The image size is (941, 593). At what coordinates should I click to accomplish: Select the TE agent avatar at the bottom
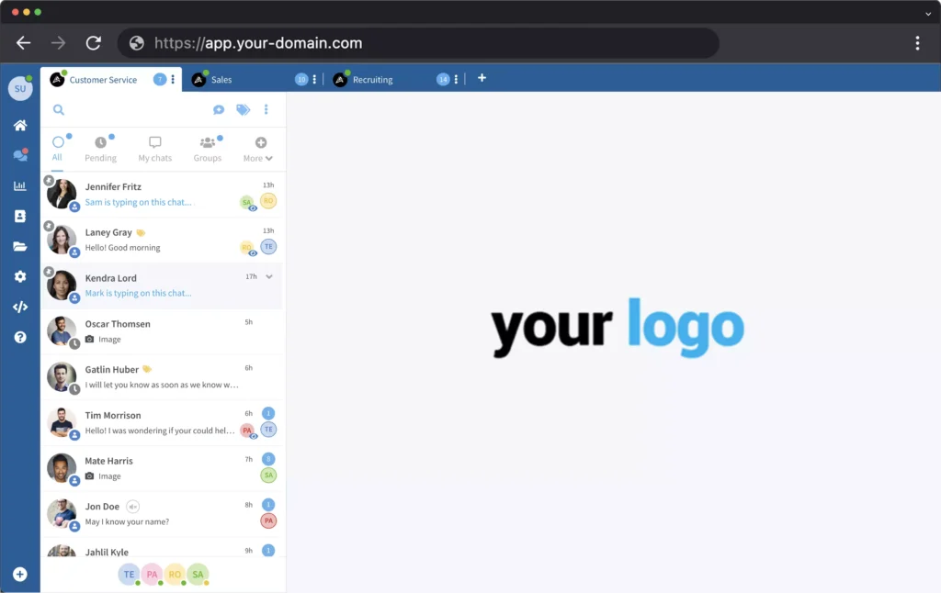click(129, 574)
